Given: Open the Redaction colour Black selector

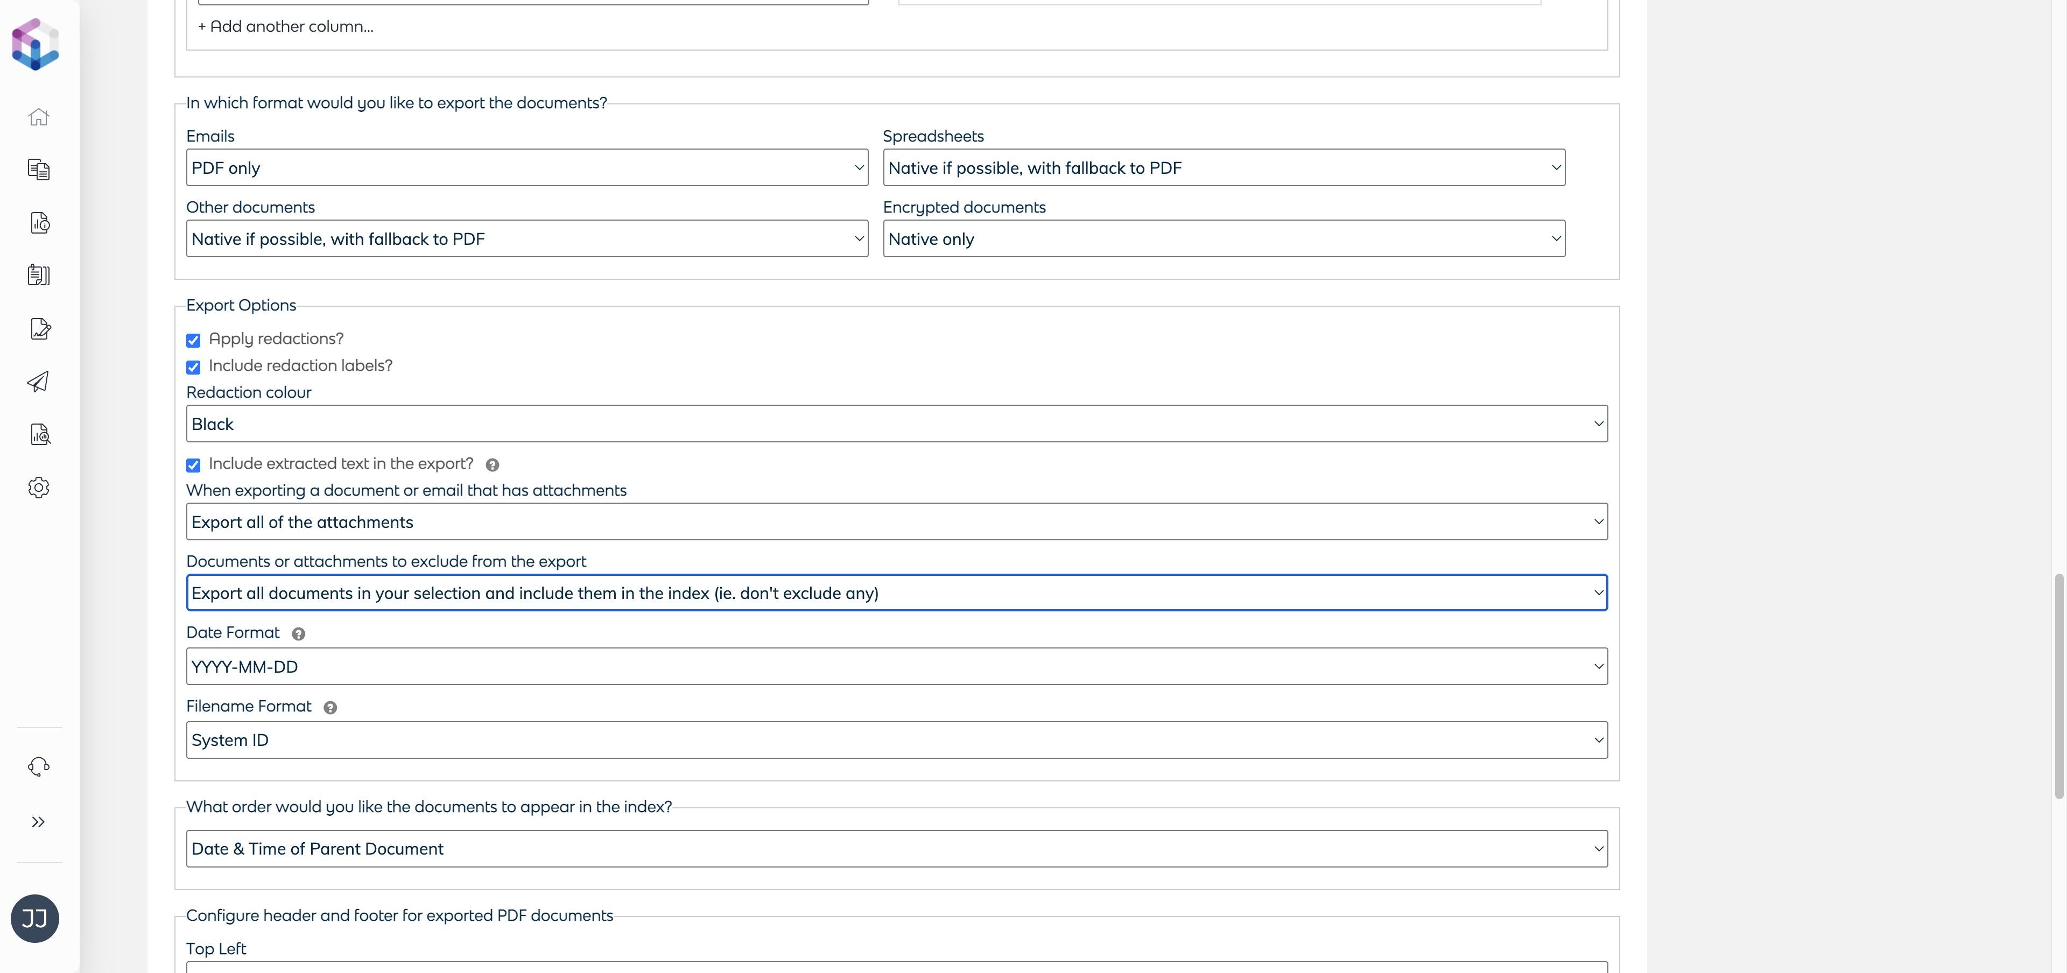Looking at the screenshot, I should 896,424.
